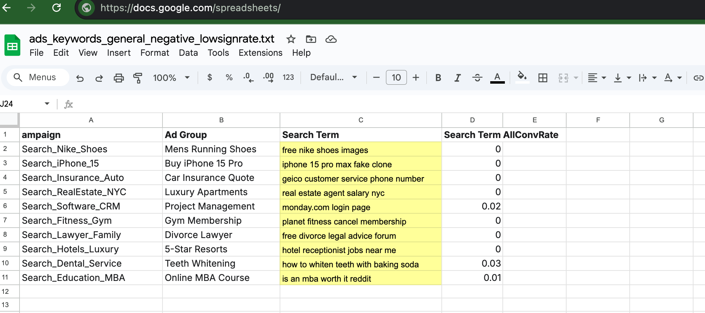Click the formula bar fx icon

69,104
